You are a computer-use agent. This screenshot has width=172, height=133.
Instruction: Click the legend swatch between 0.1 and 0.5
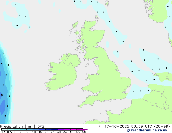5,129
